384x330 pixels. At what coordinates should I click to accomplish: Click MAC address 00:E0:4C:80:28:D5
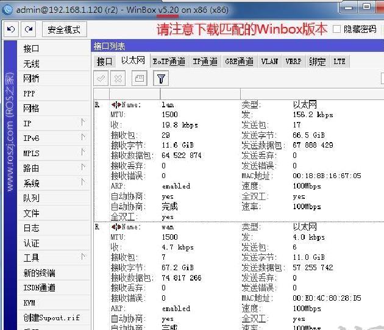point(327,298)
